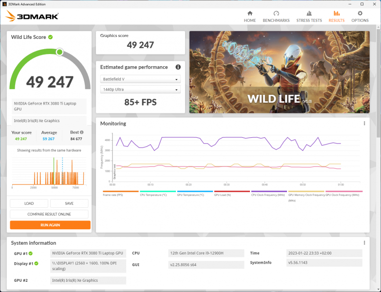Open the BENCHMARKS tab

pyautogui.click(x=276, y=17)
